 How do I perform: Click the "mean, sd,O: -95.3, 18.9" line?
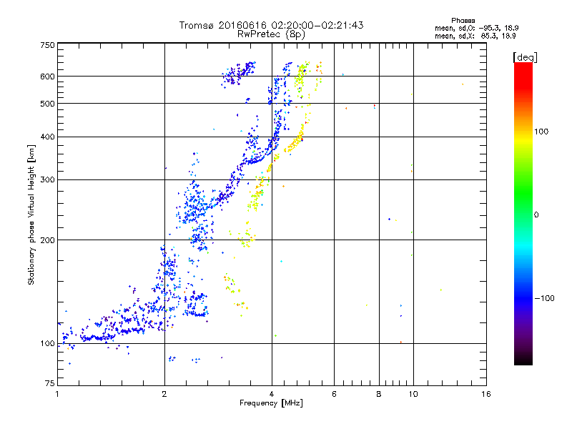tap(476, 28)
